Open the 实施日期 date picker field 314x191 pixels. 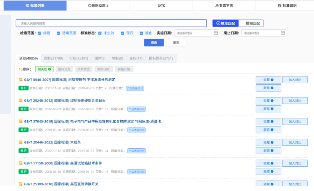(x=197, y=33)
